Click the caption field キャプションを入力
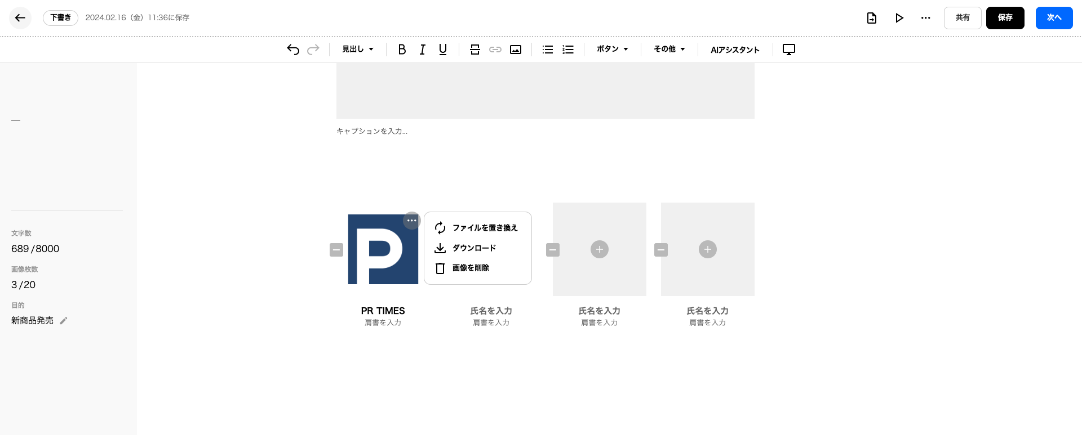The width and height of the screenshot is (1082, 435). coord(372,131)
